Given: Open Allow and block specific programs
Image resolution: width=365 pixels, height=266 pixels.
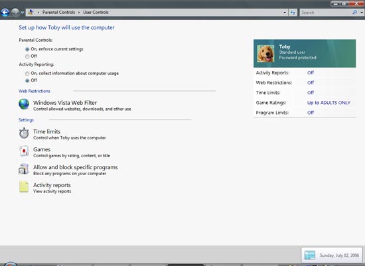Looking at the screenshot, I should coord(76,167).
